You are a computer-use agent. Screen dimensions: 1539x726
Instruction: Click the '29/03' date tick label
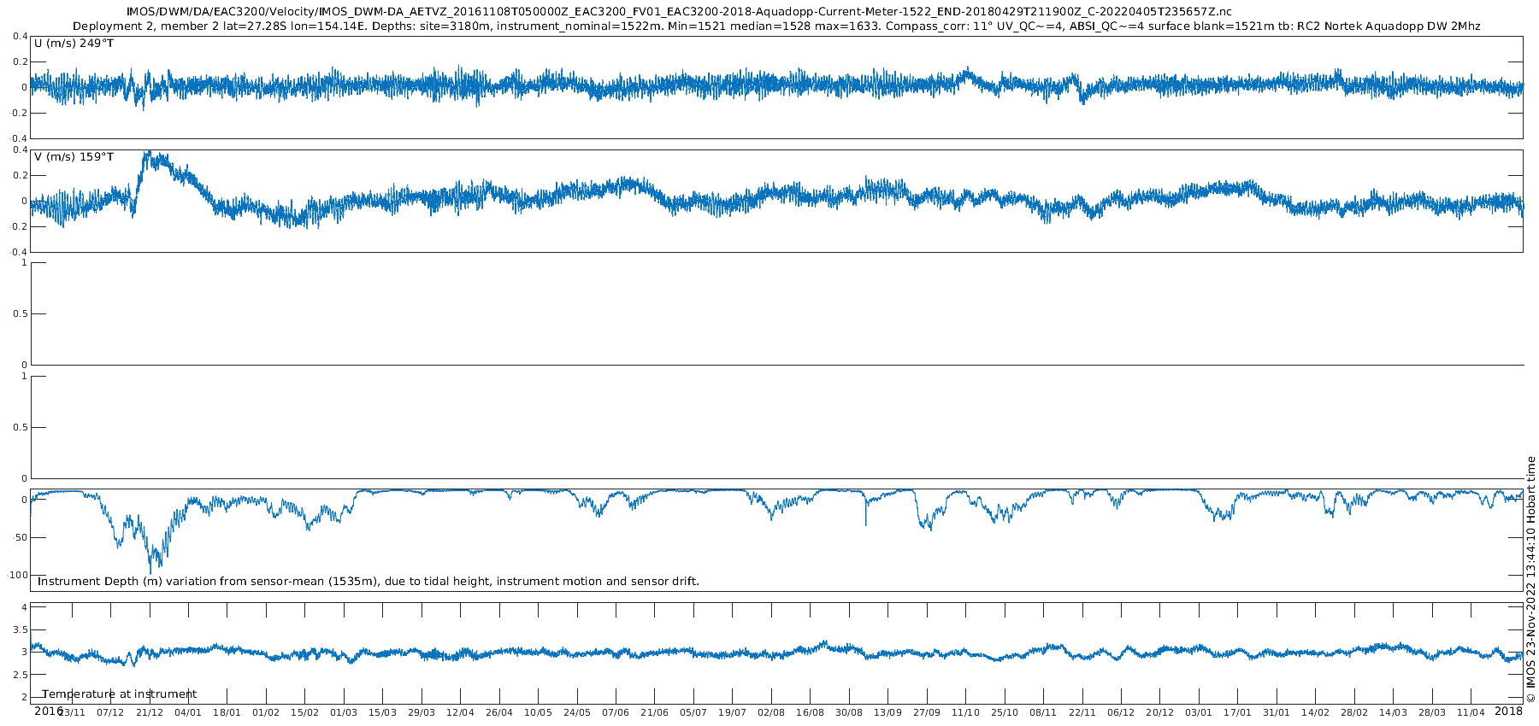point(422,712)
